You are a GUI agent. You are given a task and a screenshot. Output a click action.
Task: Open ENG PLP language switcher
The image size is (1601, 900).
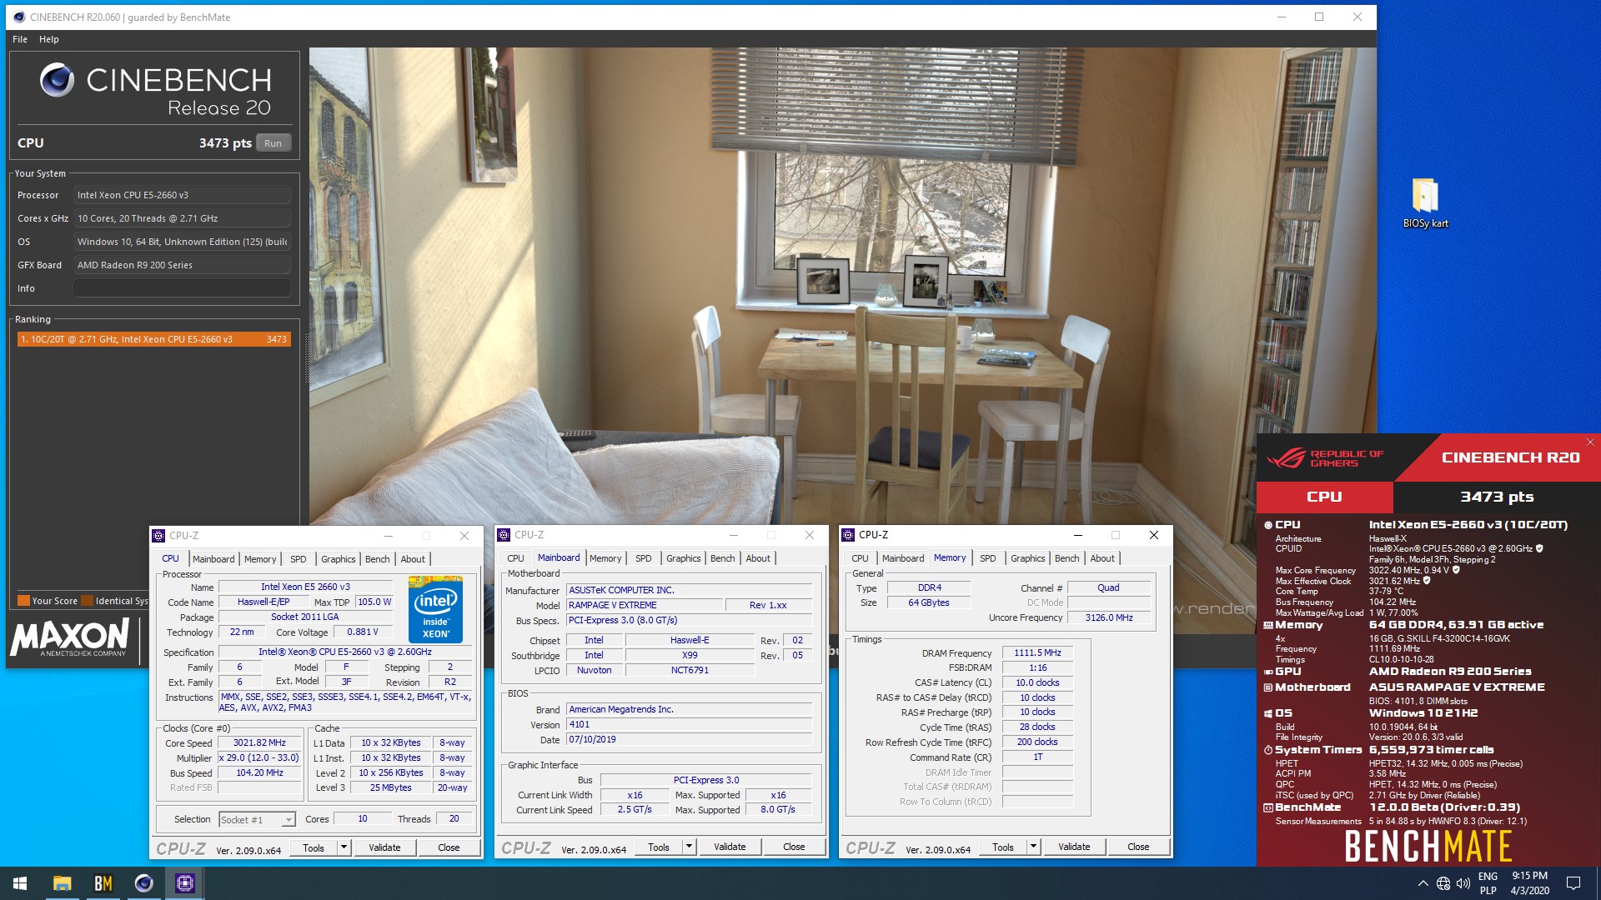click(1488, 883)
